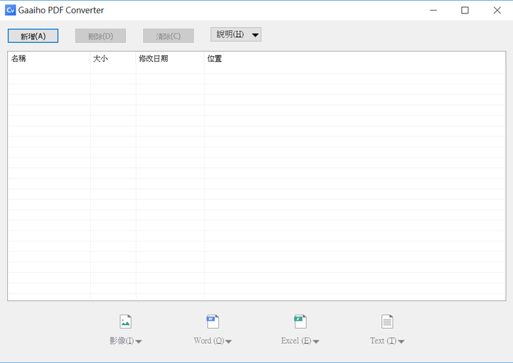This screenshot has height=363, width=513.
Task: Click the Excel spreadsheet conversion icon
Action: [x=300, y=322]
